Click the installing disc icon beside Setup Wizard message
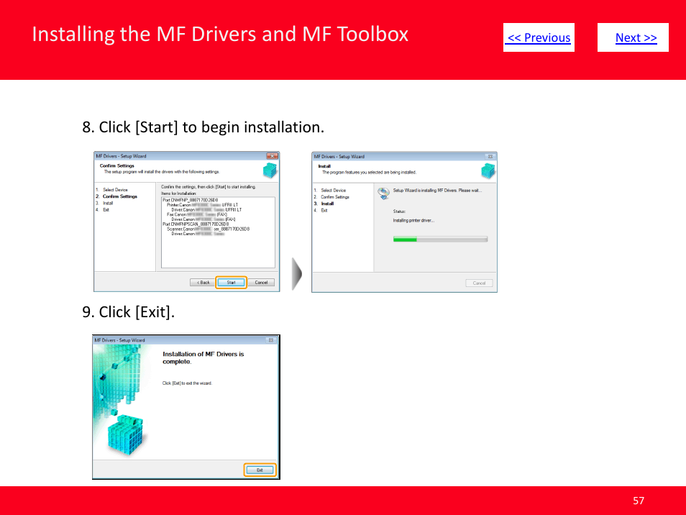The width and height of the screenshot is (686, 515). pyautogui.click(x=384, y=193)
